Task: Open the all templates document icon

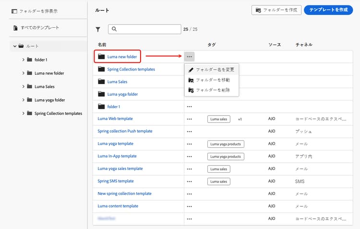Action: (x=15, y=28)
